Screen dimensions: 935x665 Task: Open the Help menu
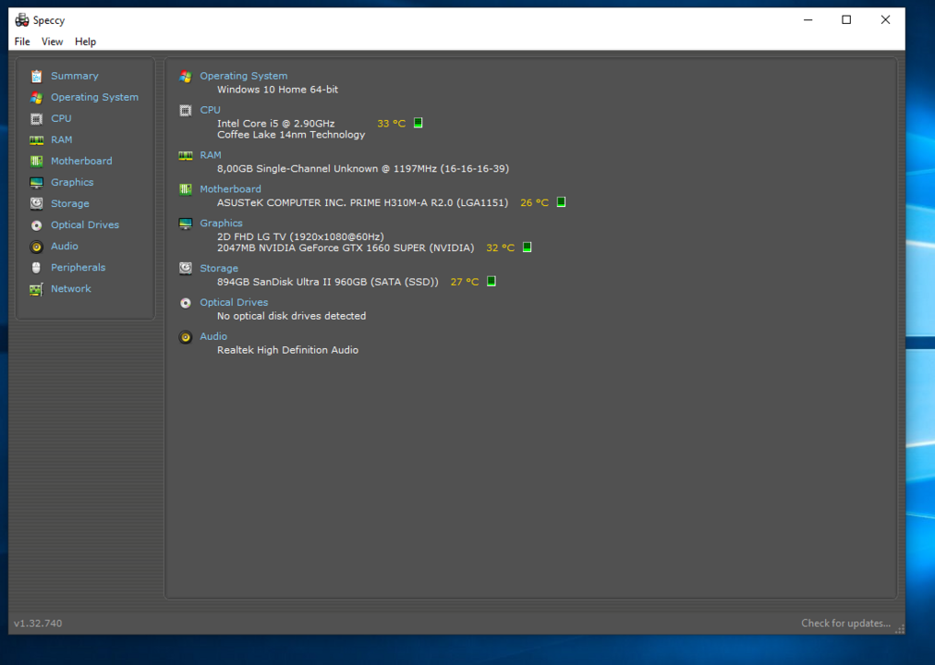[x=85, y=42]
